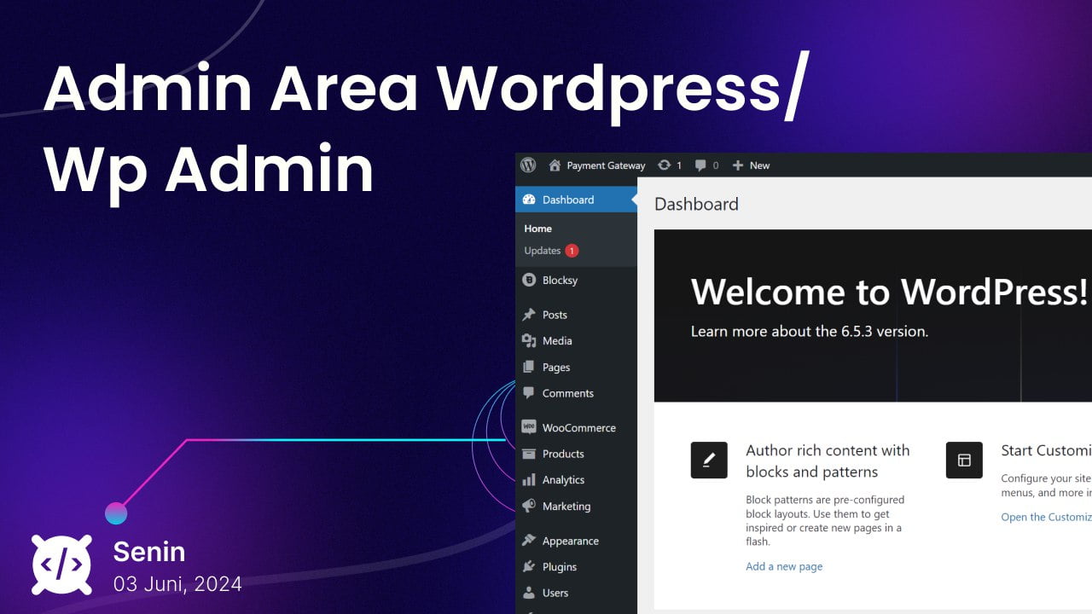Click the home icon beside Payment Gateway

click(x=555, y=165)
